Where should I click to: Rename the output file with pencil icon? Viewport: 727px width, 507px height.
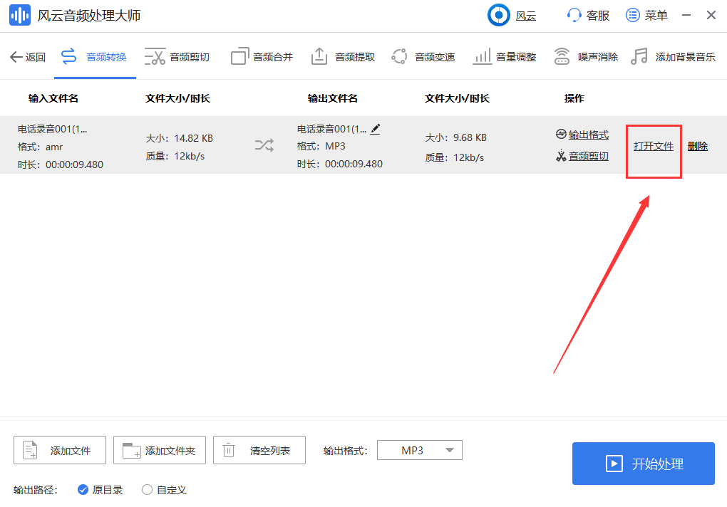tap(376, 129)
